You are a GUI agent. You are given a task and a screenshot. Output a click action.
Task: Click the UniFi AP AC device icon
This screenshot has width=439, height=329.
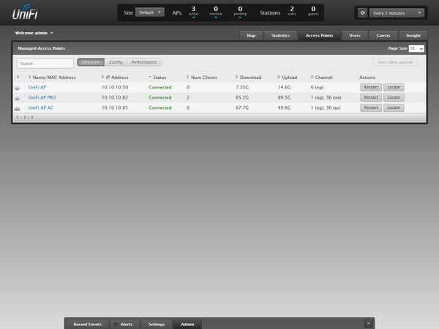tap(18, 108)
